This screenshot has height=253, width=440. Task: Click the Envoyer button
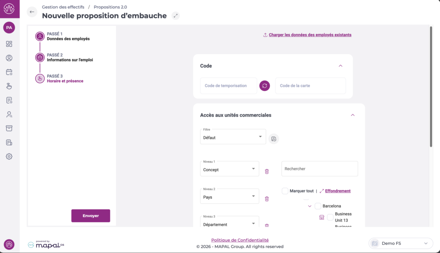[91, 216]
